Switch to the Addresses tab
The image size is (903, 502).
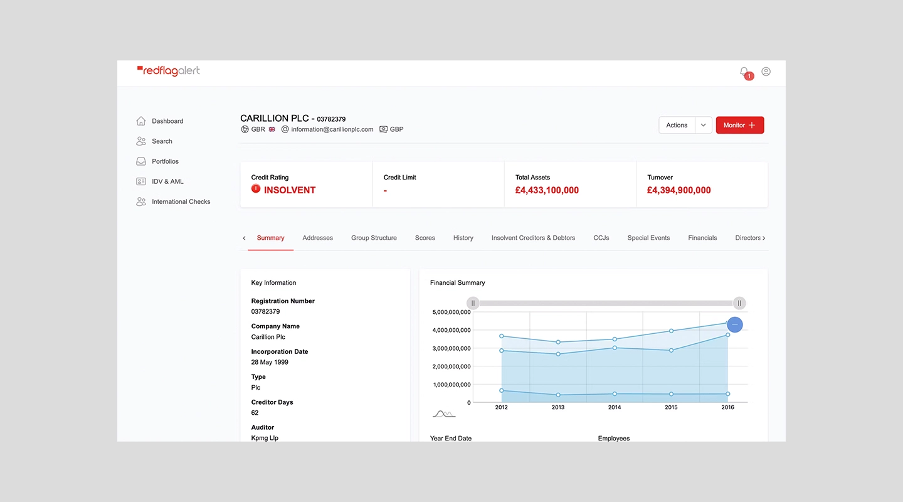point(318,238)
